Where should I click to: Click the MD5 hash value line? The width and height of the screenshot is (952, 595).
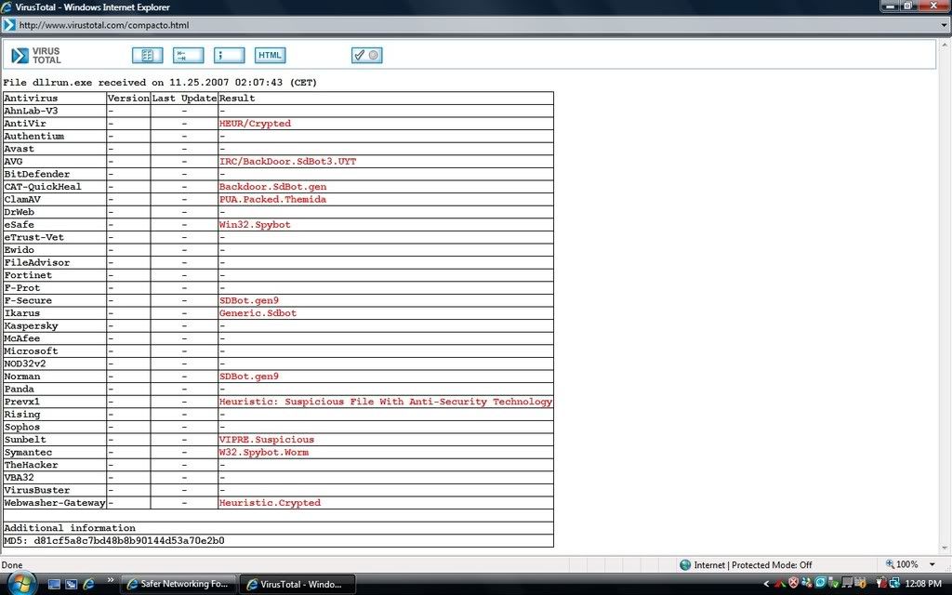114,540
